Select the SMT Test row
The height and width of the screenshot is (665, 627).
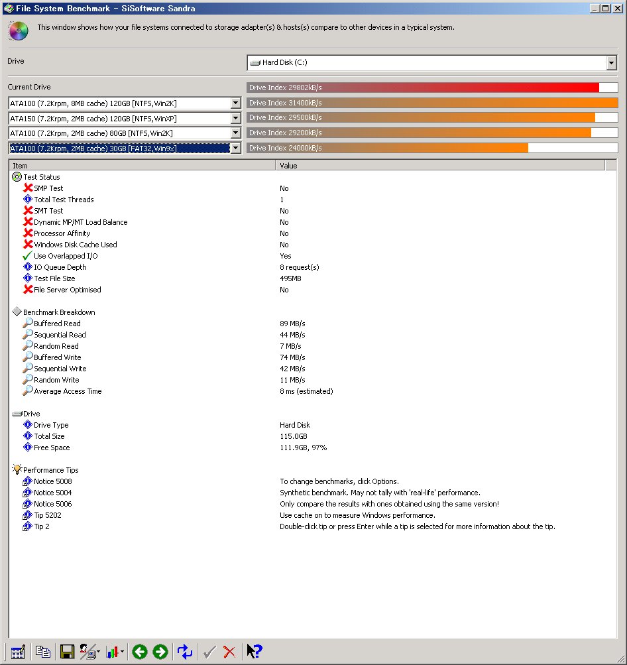tap(312, 211)
